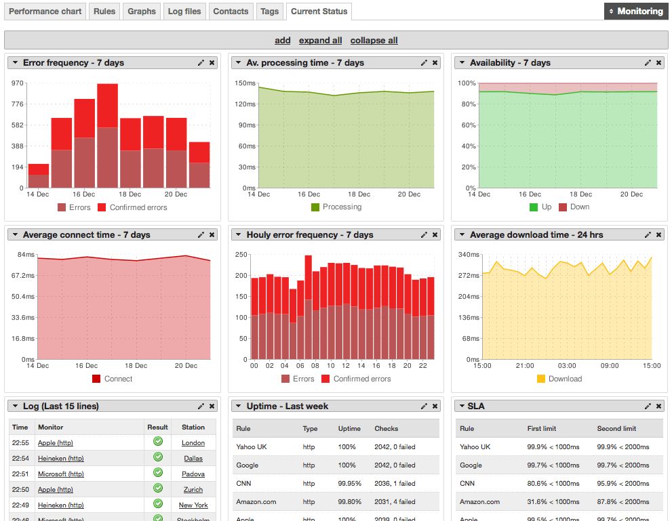Collapse the Error frequency widget
Viewport: 672px width, 521px height.
click(x=14, y=62)
